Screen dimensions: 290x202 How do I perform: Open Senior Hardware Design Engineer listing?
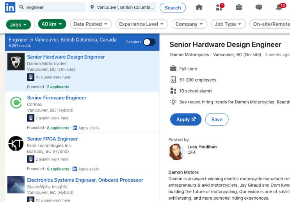(66, 57)
